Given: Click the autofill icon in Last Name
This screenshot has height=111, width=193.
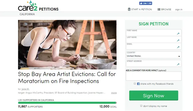Looking at the screenshot, I should [x=178, y=40].
